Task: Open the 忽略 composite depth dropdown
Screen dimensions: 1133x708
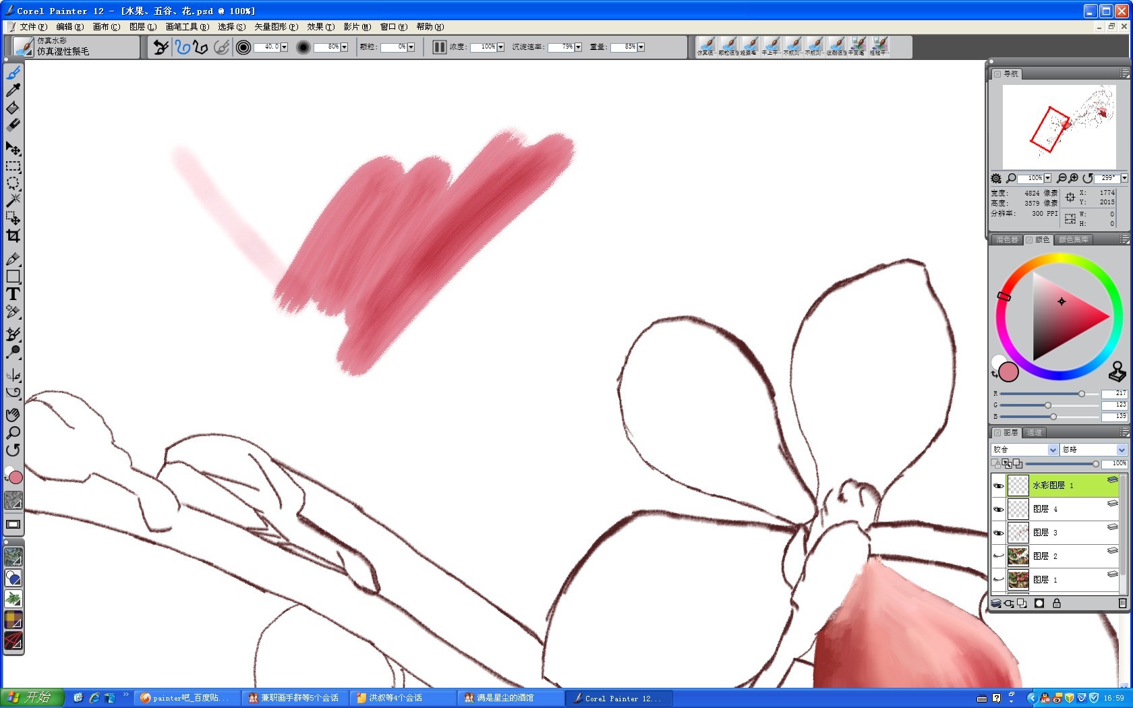Action: [x=1122, y=450]
